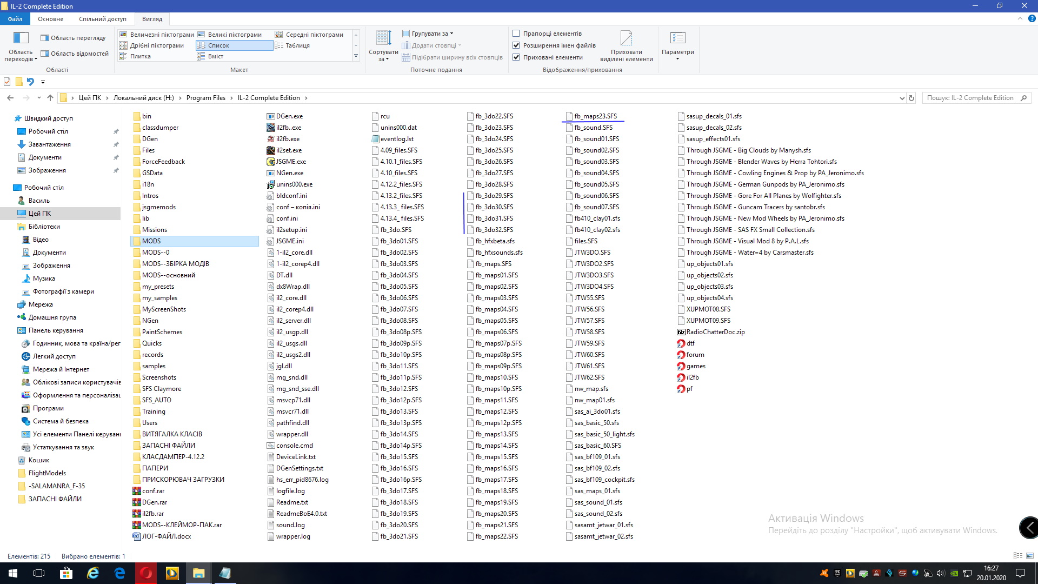Click the ЛОГ-ФАЙЛ.docx document icon
1038x584 pixels.
click(137, 536)
